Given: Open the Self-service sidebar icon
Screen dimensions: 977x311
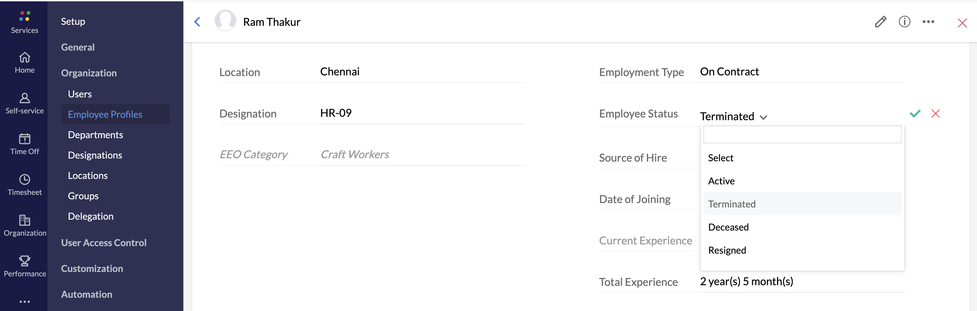Looking at the screenshot, I should pyautogui.click(x=24, y=98).
